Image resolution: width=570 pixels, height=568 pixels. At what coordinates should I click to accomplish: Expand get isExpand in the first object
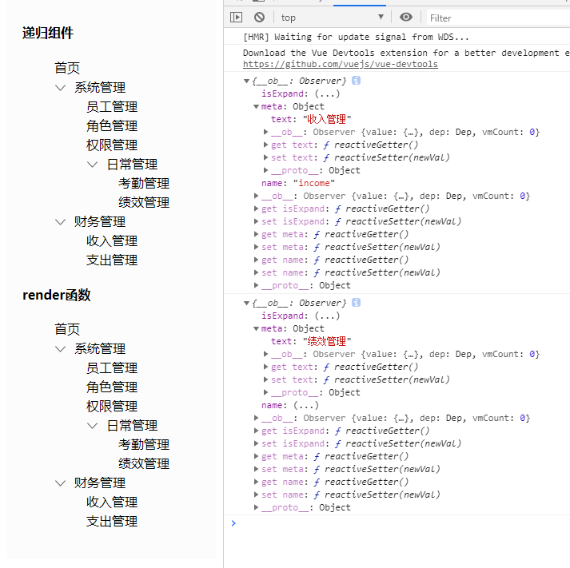point(256,209)
